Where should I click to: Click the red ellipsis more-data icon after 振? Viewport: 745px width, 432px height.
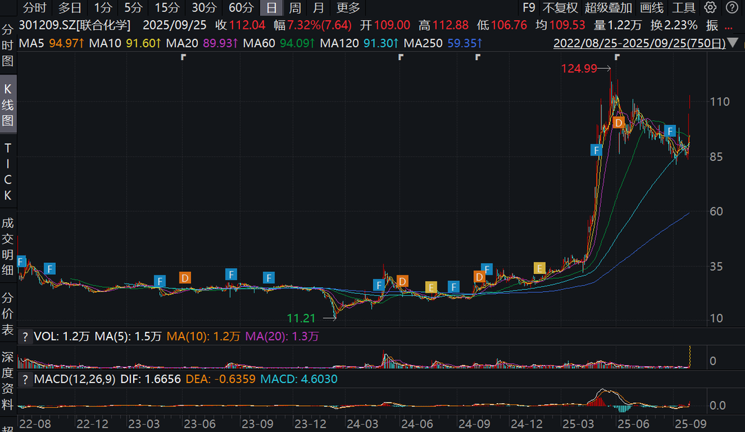pyautogui.click(x=729, y=26)
